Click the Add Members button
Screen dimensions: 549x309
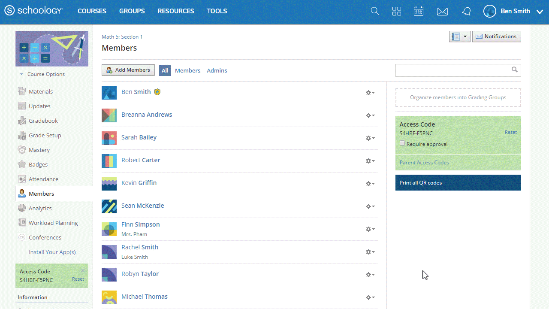[128, 70]
